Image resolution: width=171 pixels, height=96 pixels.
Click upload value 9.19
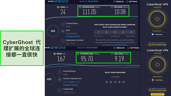point(119,59)
